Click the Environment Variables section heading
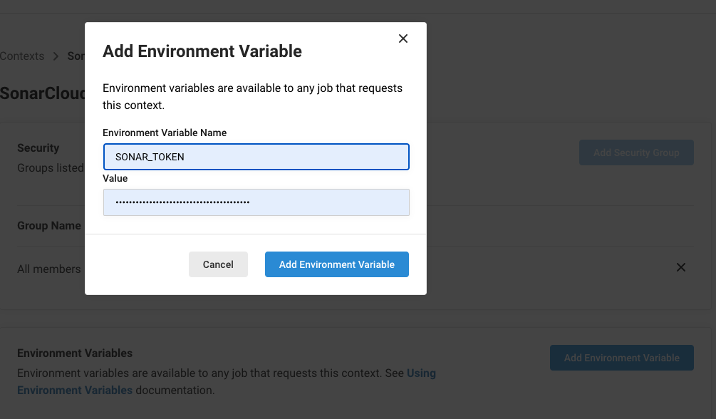Screen dimensions: 716x419 click(75, 353)
